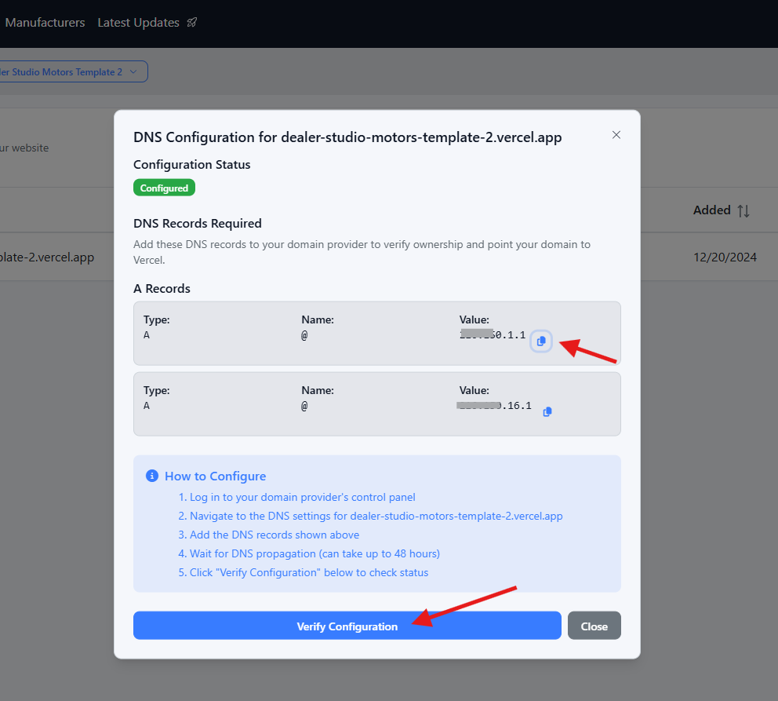Click the second record's value ending .16.1
778x701 pixels.
coord(494,406)
